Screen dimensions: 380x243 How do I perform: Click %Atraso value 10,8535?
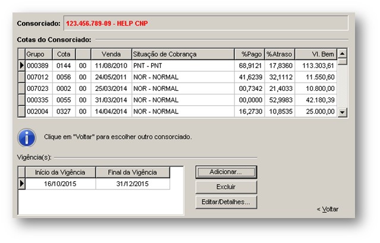pos(279,111)
